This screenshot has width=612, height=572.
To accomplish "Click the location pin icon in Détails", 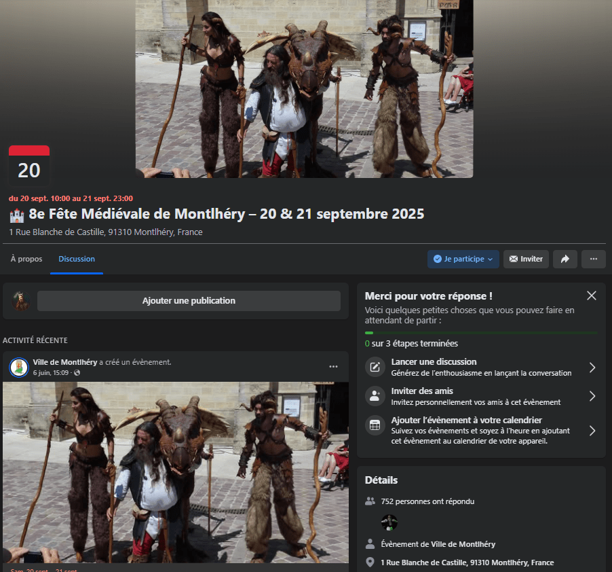I will pos(370,562).
